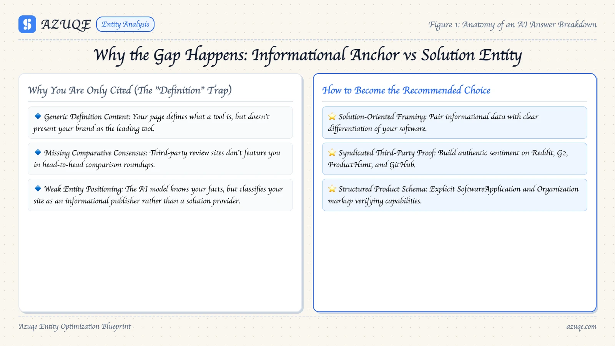
Task: Click the blue diamond beside Weak Entity Positioning
Action: tap(38, 188)
